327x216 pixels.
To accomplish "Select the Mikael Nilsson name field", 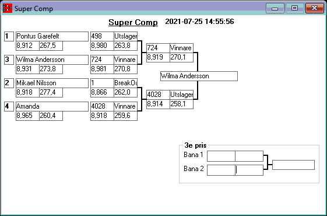I will click(x=52, y=83).
